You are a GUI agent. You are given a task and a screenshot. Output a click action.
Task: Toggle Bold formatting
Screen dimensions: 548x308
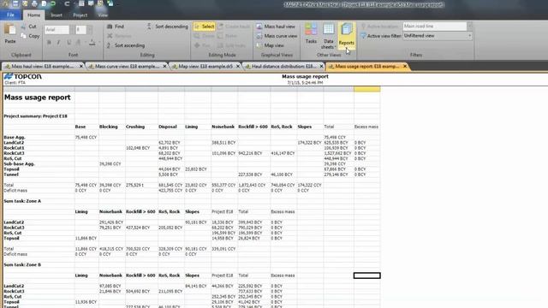pyautogui.click(x=49, y=43)
